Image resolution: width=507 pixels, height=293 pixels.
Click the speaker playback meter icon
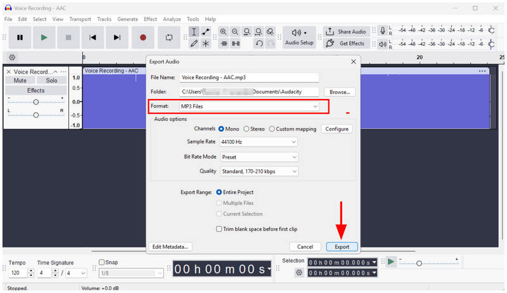pos(383,44)
